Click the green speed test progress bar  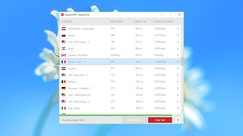(115, 115)
